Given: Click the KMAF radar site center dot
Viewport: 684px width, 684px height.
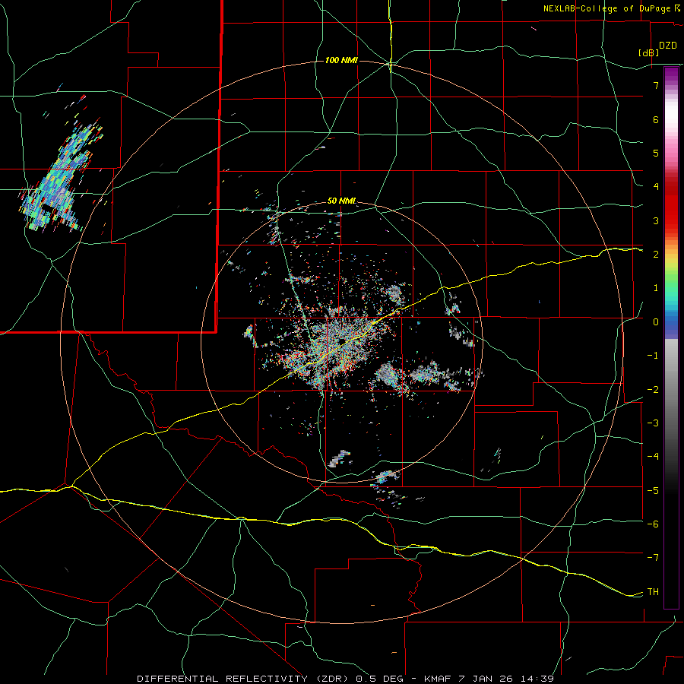Looking at the screenshot, I should pyautogui.click(x=341, y=341).
